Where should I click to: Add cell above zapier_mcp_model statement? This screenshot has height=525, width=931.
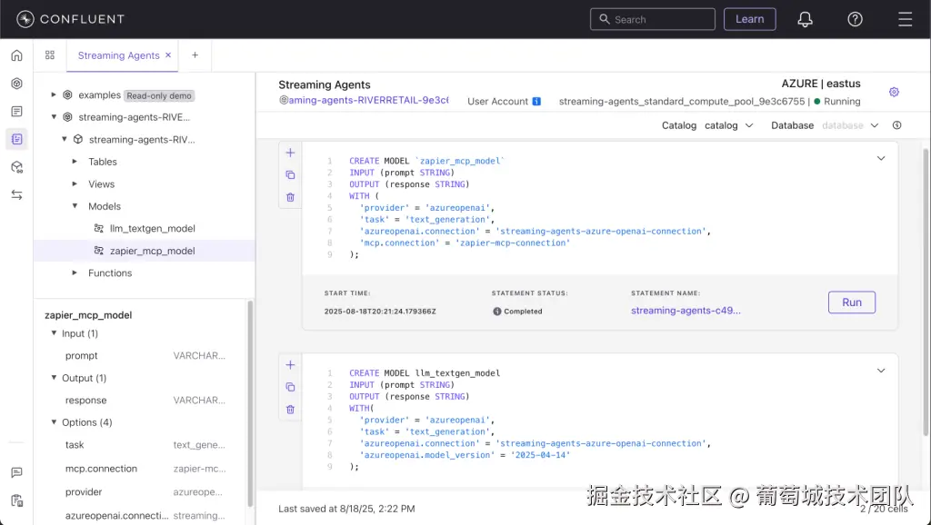[x=290, y=154]
